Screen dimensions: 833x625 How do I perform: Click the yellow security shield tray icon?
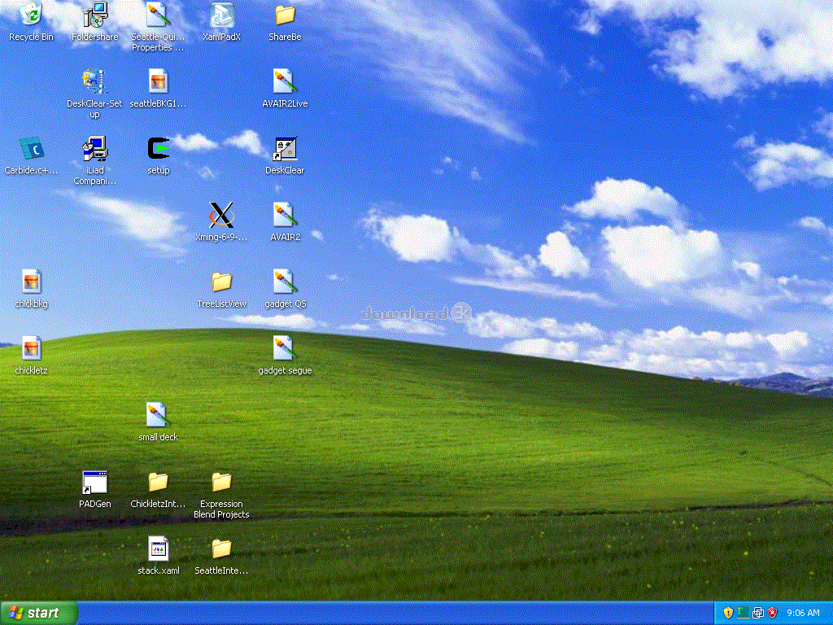[728, 613]
